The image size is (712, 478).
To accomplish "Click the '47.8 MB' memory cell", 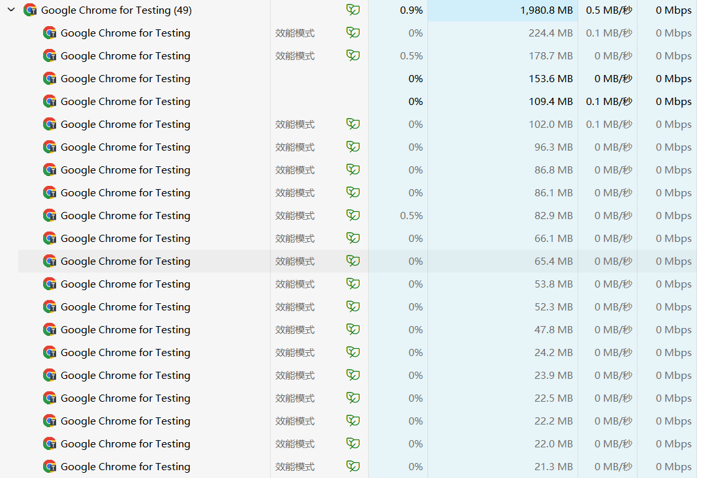I will point(553,329).
